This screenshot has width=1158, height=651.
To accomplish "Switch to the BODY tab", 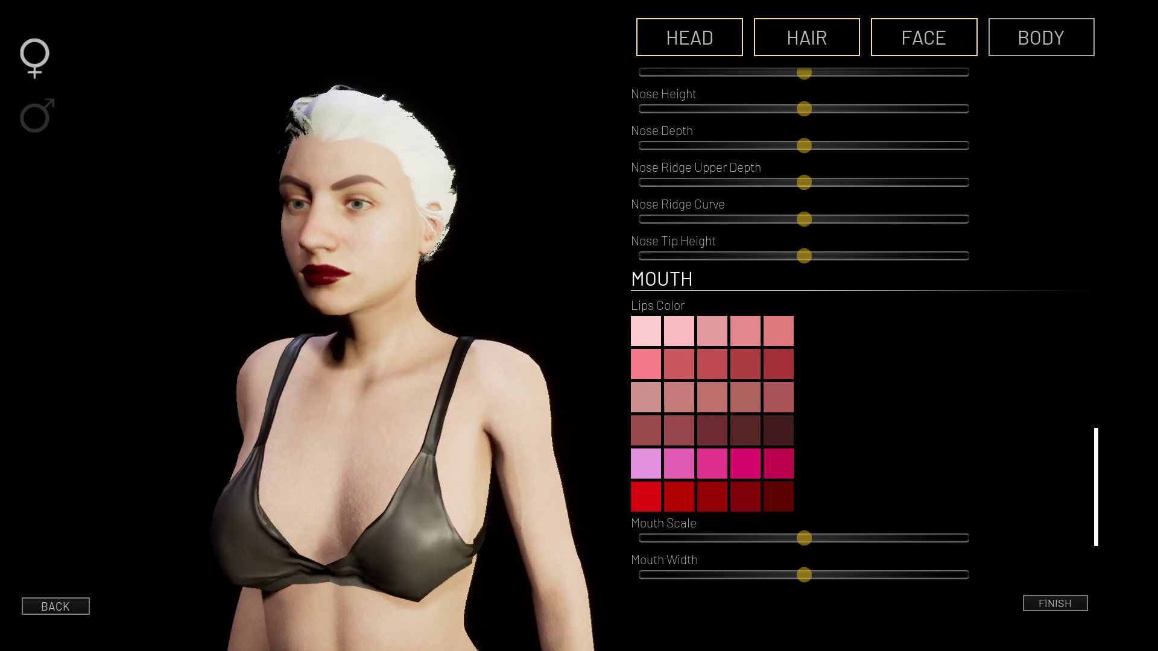I will pyautogui.click(x=1041, y=37).
